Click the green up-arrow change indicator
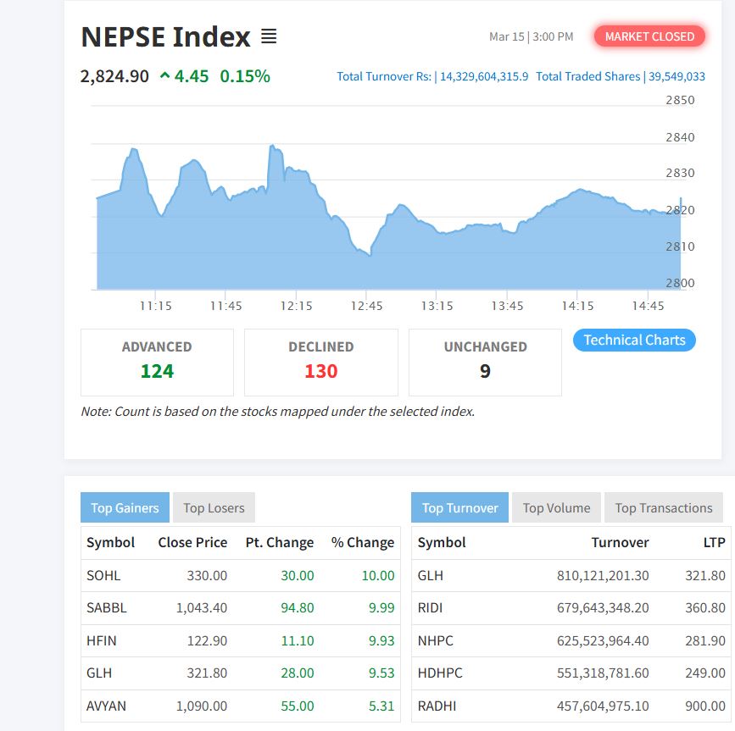The height and width of the screenshot is (731, 735). coord(164,76)
